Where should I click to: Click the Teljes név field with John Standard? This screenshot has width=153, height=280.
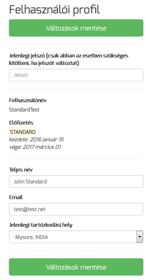(x=76, y=182)
